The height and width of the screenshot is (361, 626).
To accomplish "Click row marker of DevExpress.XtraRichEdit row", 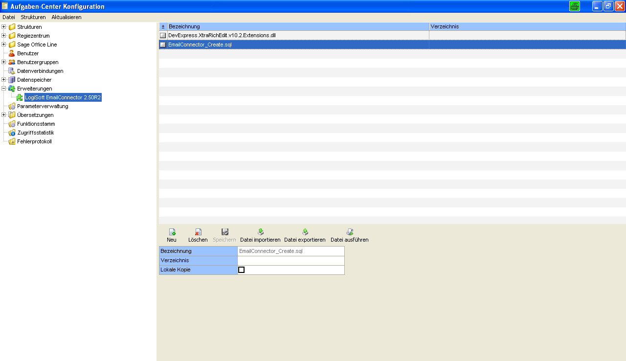I will coord(163,36).
